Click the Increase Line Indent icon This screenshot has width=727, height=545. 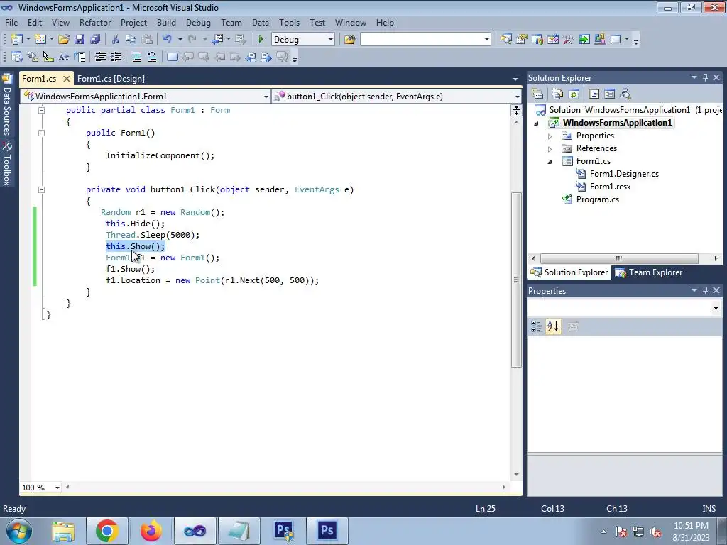116,57
